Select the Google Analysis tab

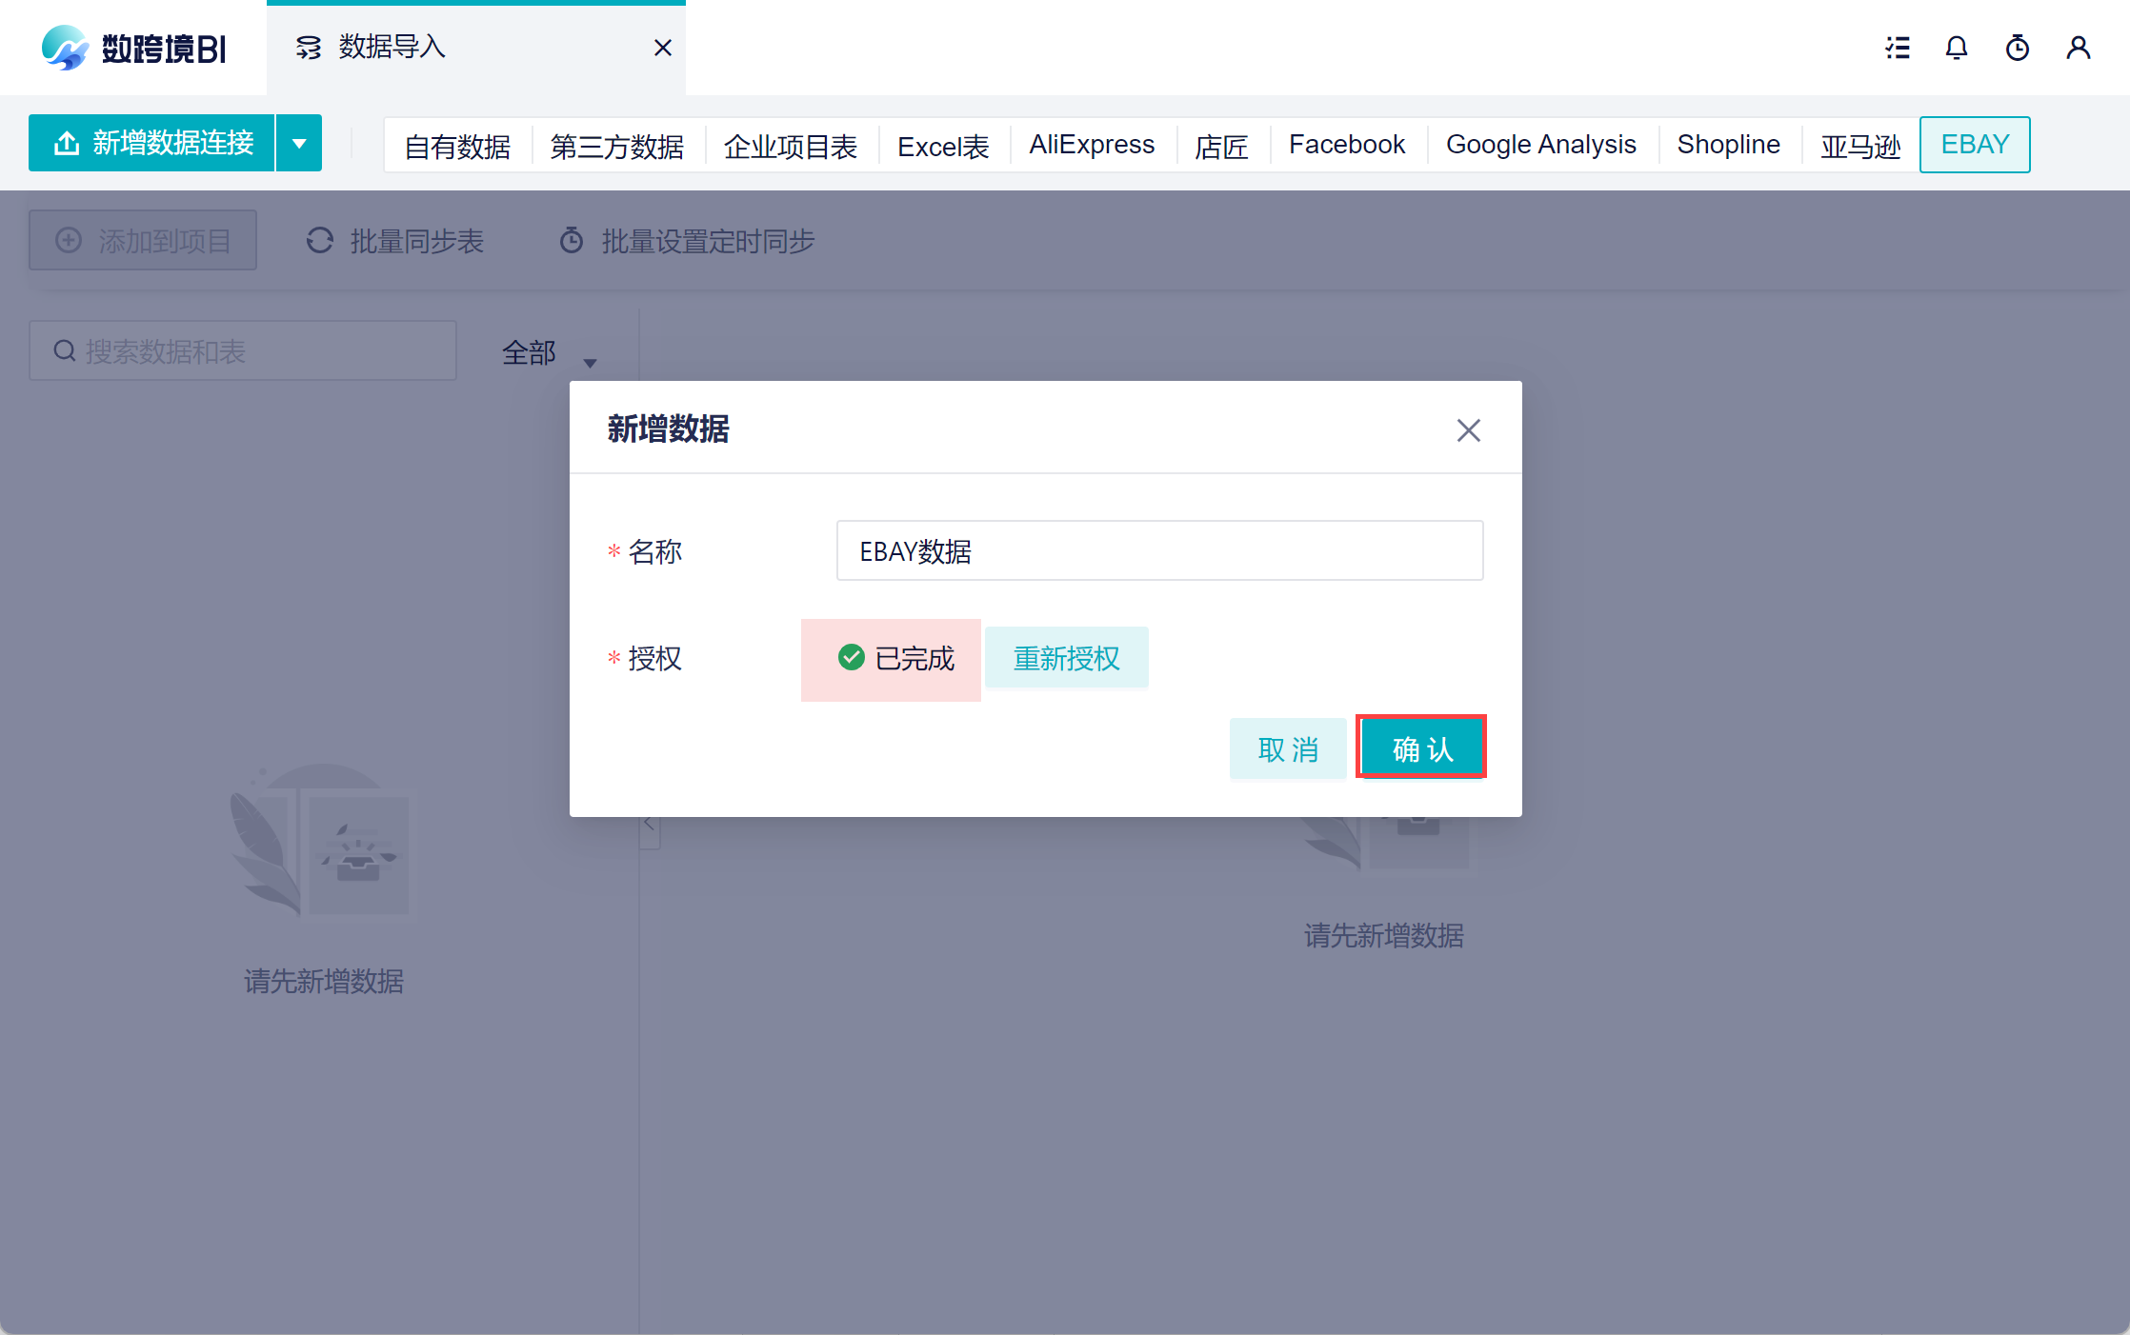point(1540,145)
